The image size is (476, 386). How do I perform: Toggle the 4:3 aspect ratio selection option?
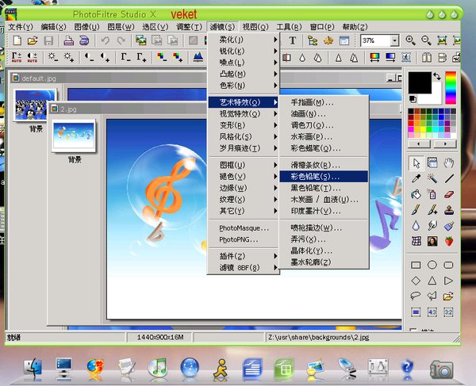432,312
